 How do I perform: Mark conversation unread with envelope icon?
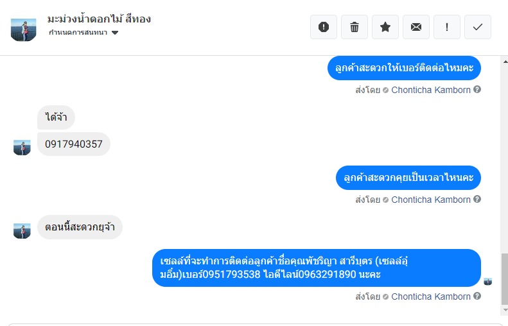416,27
